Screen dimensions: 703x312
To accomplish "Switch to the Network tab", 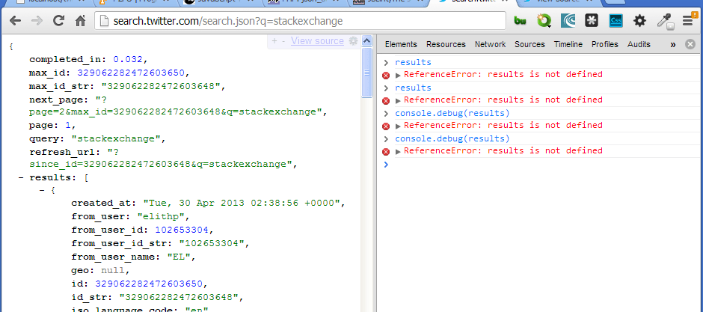I will pyautogui.click(x=490, y=44).
